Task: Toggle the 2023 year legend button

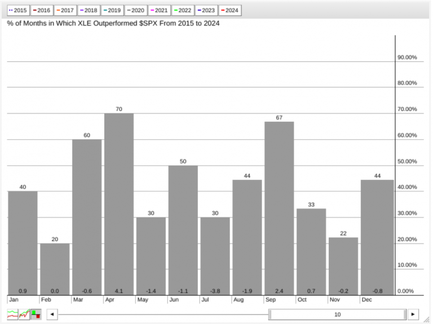Action: click(x=206, y=11)
